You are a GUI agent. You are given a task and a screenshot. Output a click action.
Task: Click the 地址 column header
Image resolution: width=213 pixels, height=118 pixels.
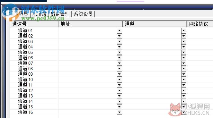click(91, 24)
